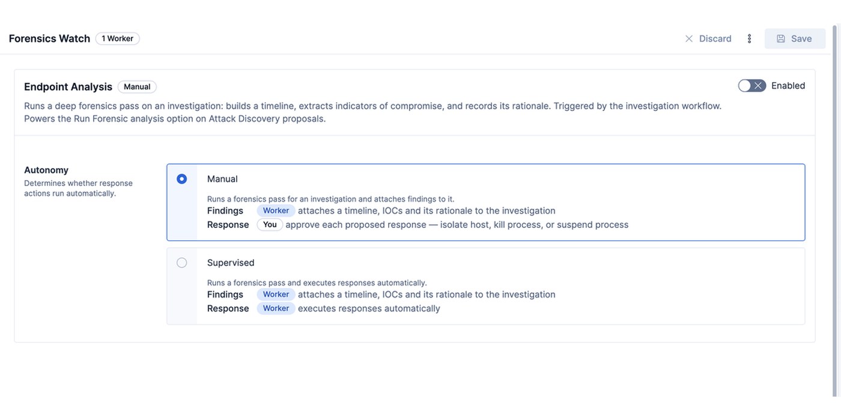Viewport: 841px width, 420px height.
Task: Click the page's vertical scrollbar
Action: tap(834, 210)
